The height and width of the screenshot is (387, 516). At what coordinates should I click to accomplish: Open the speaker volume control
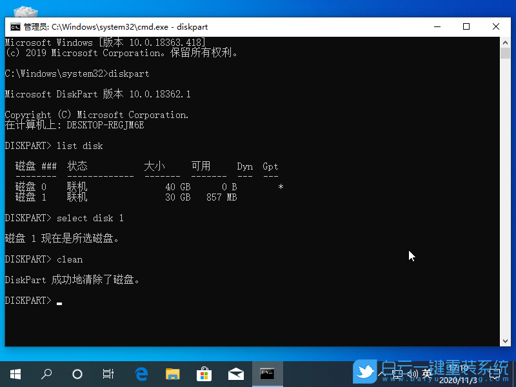point(413,374)
